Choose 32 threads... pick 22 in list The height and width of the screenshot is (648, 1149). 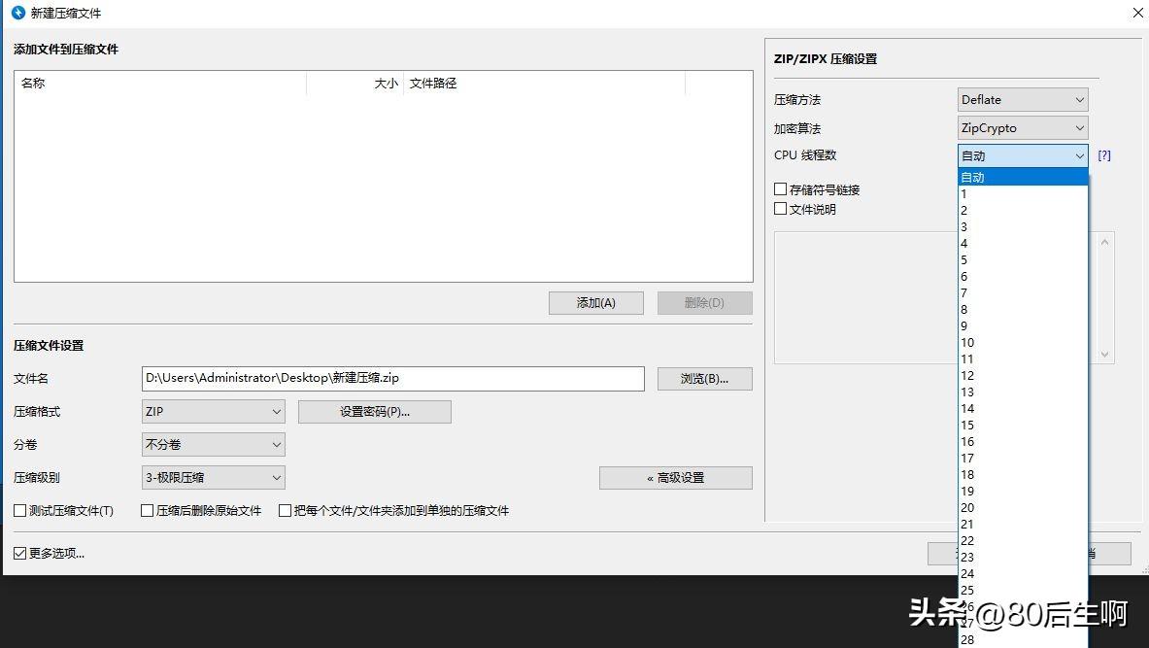[1023, 540]
